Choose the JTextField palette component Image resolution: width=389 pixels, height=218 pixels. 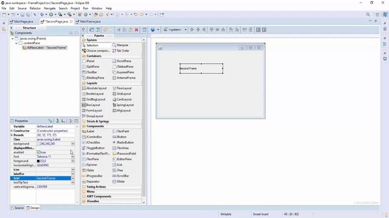pyautogui.click(x=121, y=131)
